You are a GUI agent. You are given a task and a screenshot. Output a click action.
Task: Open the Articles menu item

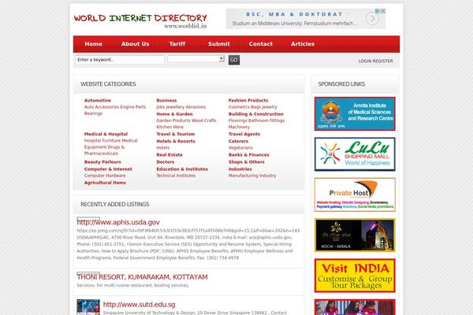[x=303, y=44]
